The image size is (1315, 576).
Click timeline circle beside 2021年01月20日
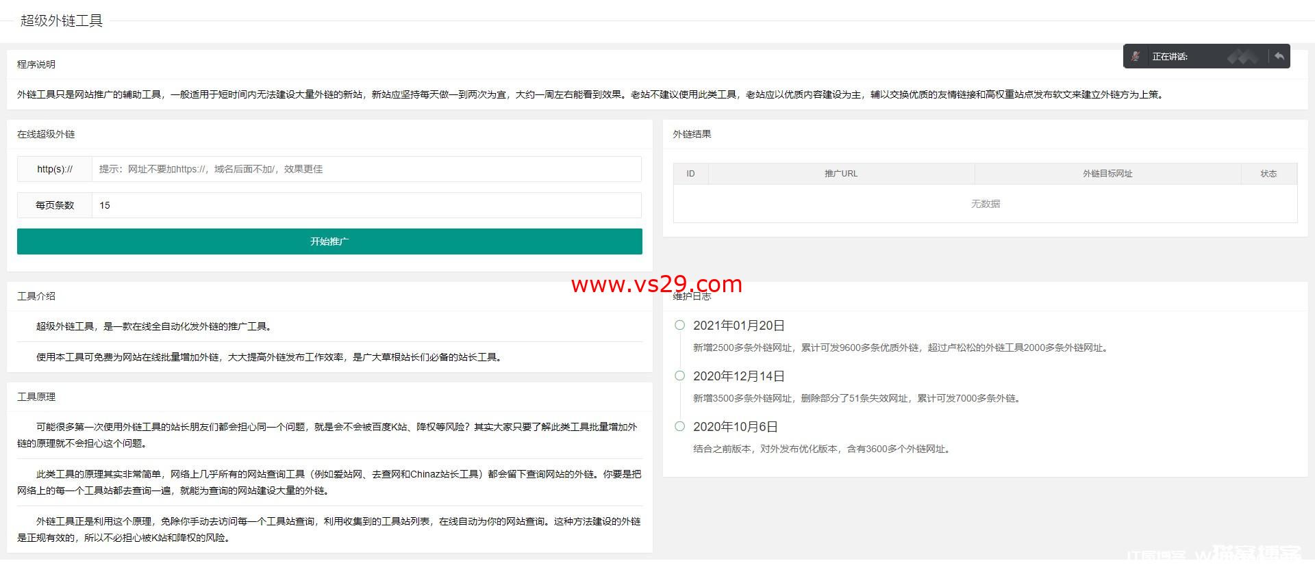[679, 325]
